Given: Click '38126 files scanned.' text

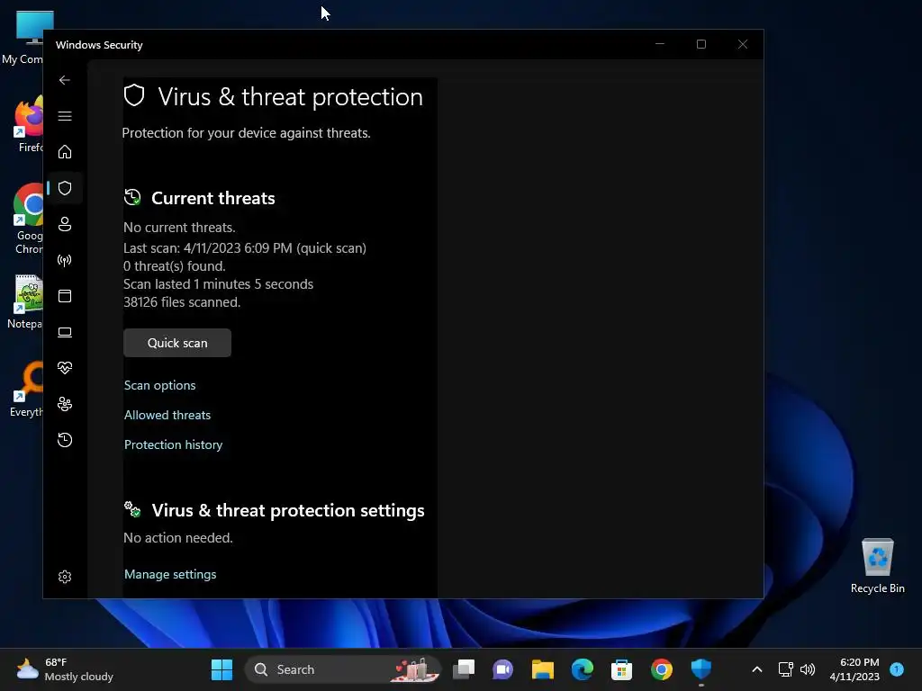Looking at the screenshot, I should tap(182, 302).
